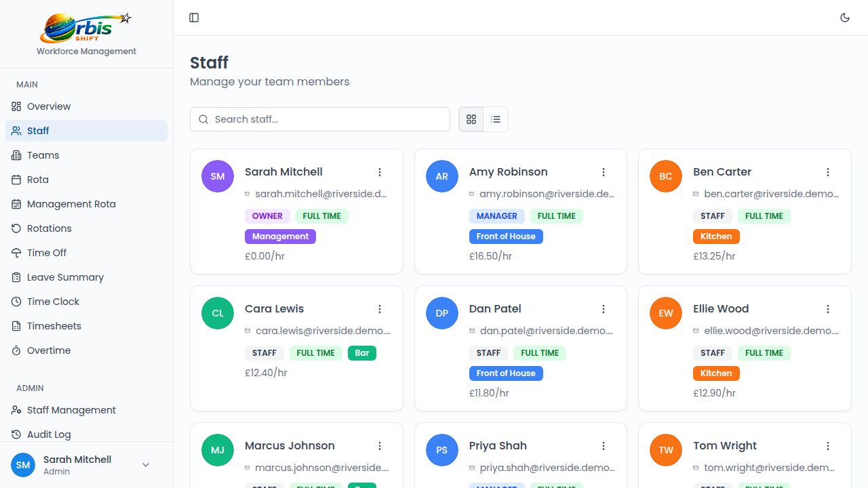
Task: Switch to grid view
Action: [471, 119]
